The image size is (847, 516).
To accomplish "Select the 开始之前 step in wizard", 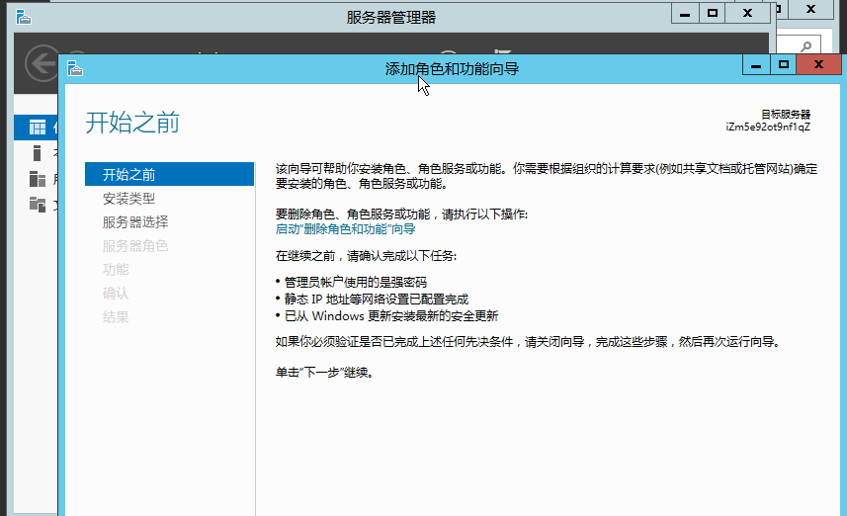I will (x=170, y=174).
